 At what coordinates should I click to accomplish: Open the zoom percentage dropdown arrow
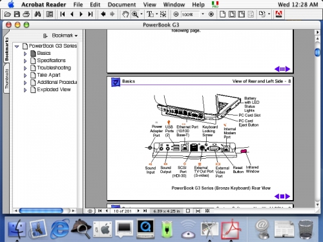(x=203, y=14)
